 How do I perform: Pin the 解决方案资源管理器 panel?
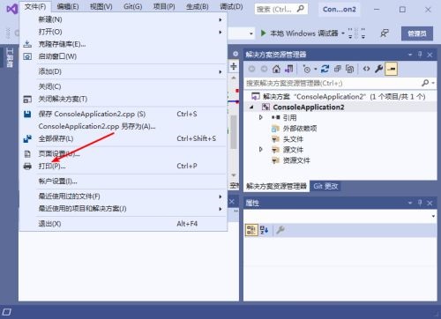coord(420,55)
